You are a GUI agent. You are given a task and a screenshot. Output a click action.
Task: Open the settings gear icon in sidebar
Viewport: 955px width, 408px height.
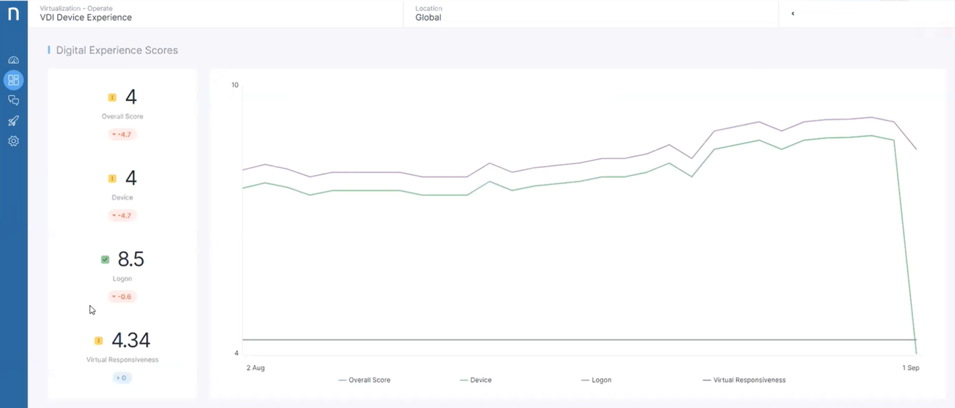click(x=13, y=141)
